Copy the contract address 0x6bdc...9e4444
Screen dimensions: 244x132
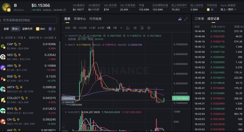pyautogui.click(x=65, y=10)
